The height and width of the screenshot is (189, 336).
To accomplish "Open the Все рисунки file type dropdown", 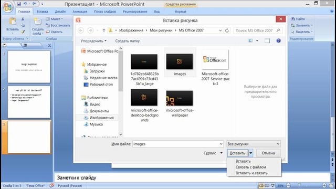I will click(x=254, y=144).
